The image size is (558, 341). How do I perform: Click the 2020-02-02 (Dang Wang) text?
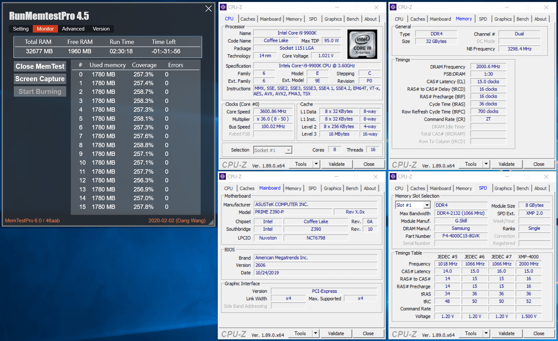(x=177, y=221)
